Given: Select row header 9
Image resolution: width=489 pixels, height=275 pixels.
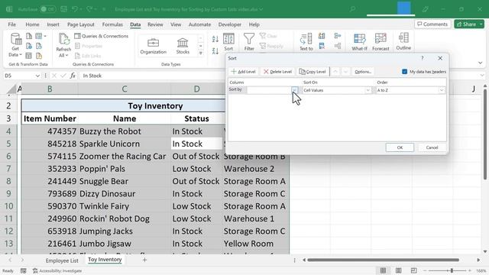Looking at the screenshot, I should 8,193.
